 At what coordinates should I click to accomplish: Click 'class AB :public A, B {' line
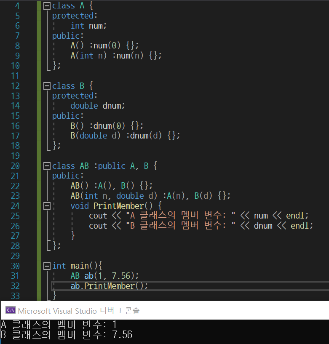(x=105, y=166)
